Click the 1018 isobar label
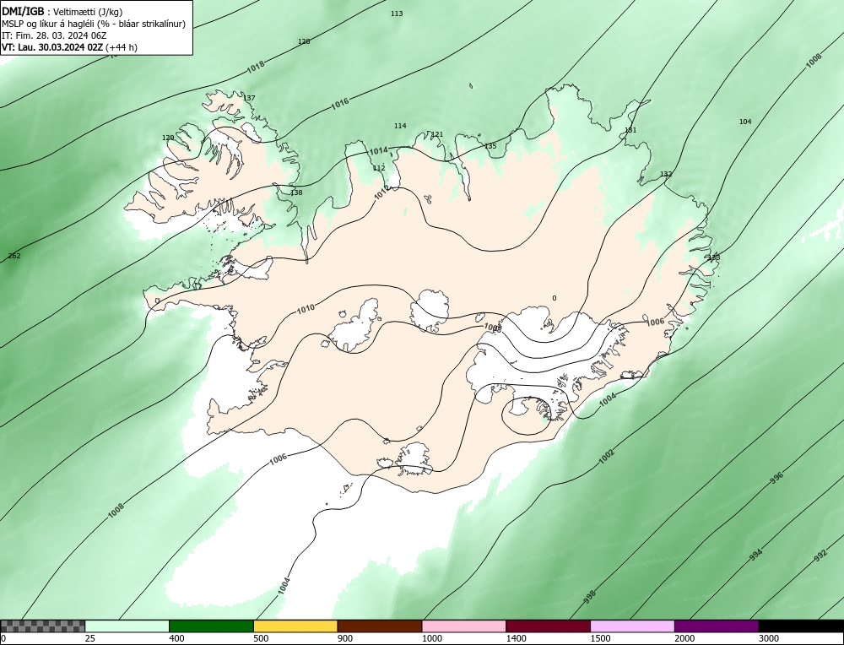 256,67
